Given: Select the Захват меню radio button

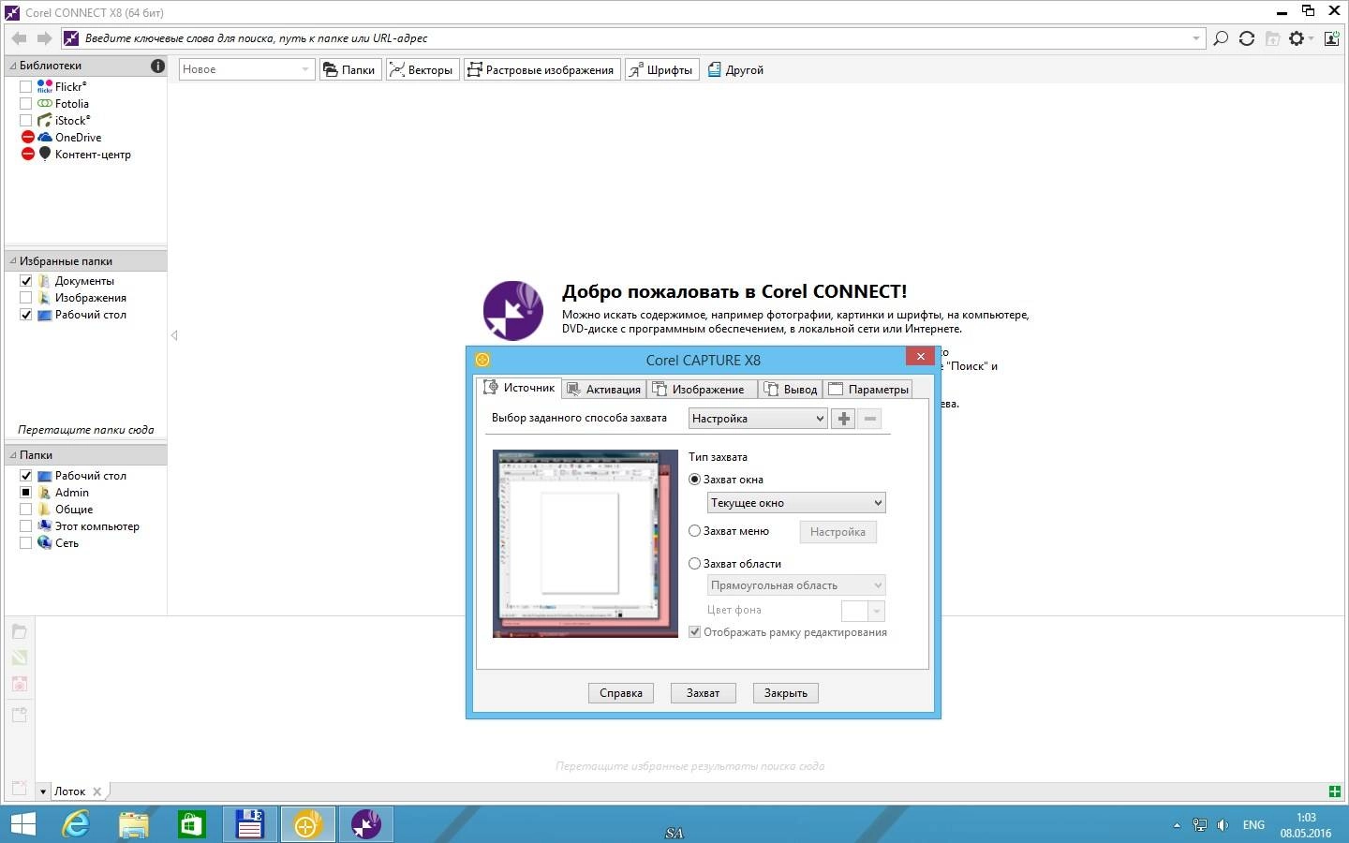Looking at the screenshot, I should coord(694,530).
